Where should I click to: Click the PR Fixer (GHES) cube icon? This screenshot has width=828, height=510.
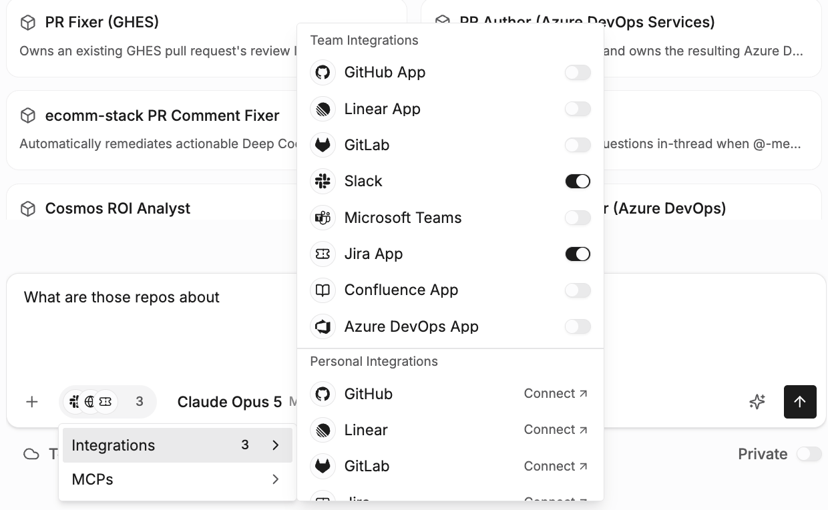coord(28,23)
